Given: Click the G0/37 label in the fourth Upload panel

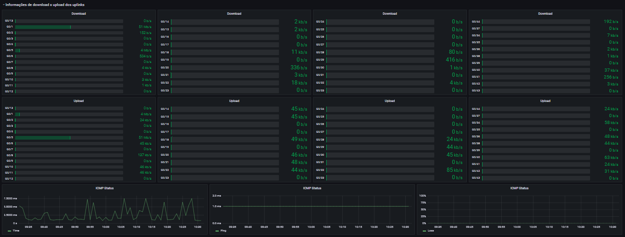Looking at the screenshot, I should click(x=476, y=116).
